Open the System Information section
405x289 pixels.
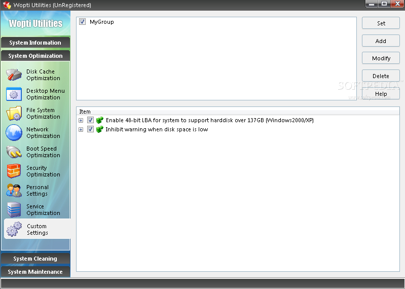tap(35, 43)
